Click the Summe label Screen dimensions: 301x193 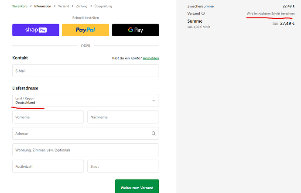[x=195, y=21]
